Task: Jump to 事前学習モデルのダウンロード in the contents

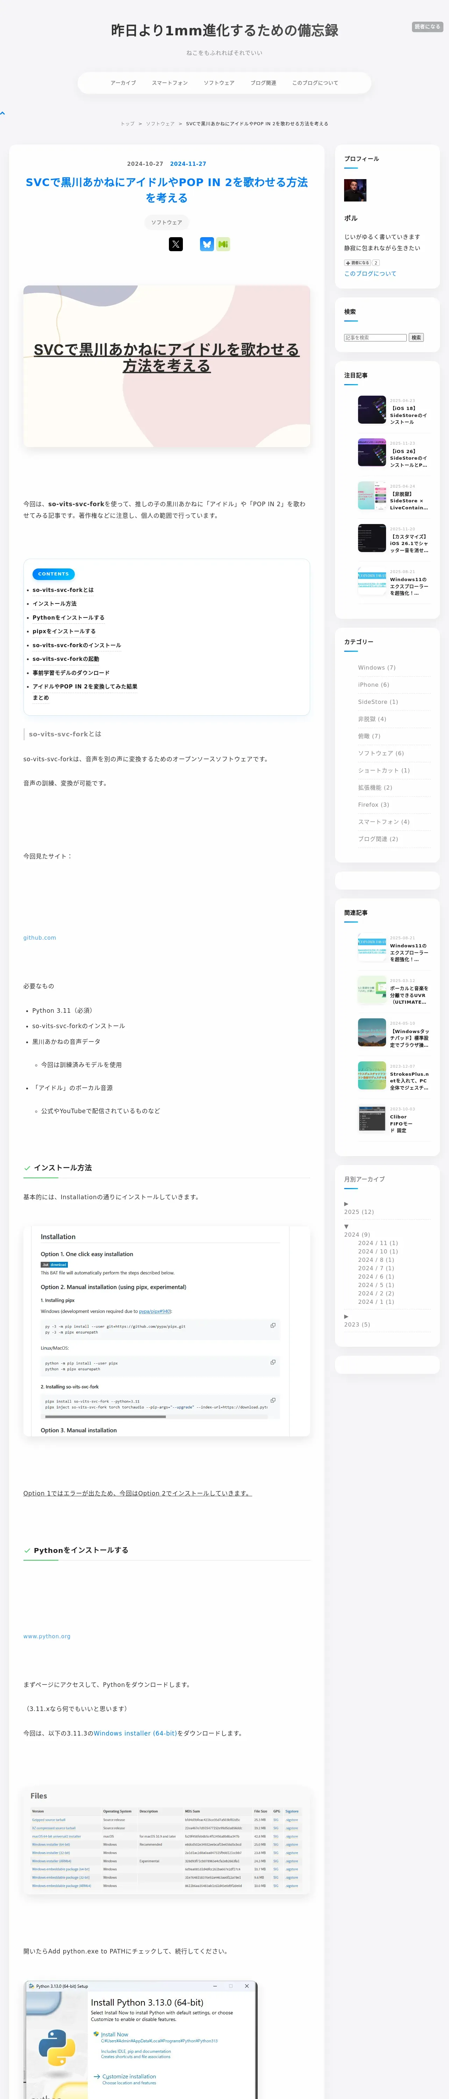Action: click(x=71, y=673)
